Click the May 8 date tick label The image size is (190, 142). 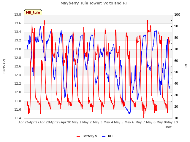(151, 122)
